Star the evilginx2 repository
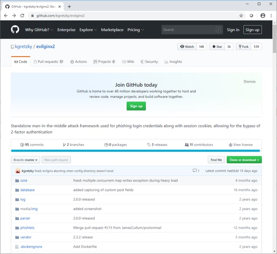 pos(217,47)
